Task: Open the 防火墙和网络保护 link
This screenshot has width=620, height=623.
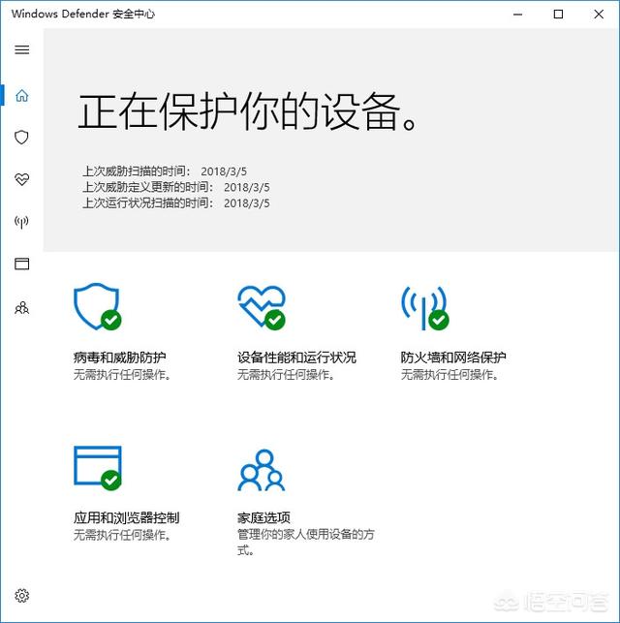Action: point(453,358)
